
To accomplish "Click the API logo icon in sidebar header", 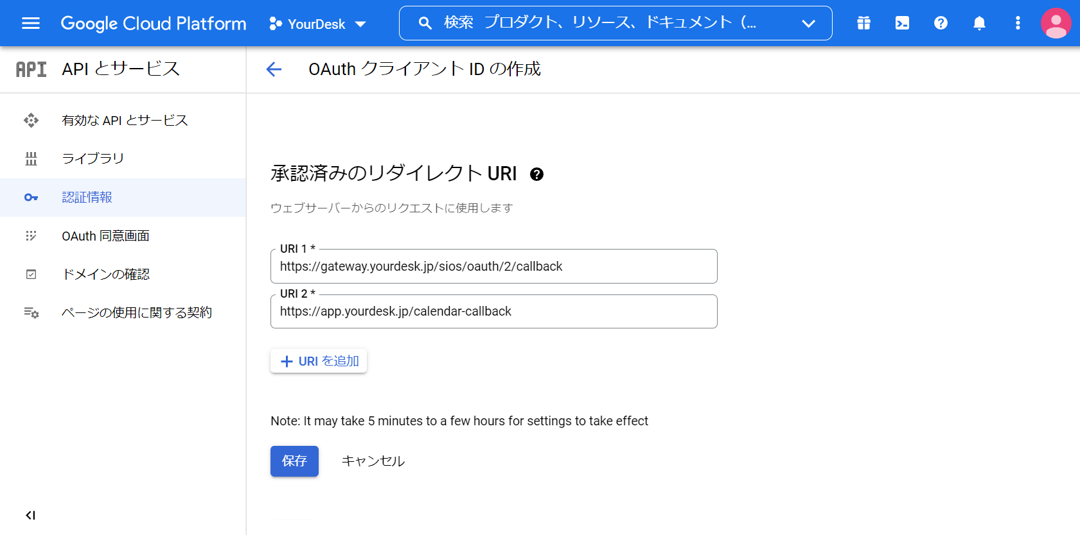I will [x=31, y=69].
